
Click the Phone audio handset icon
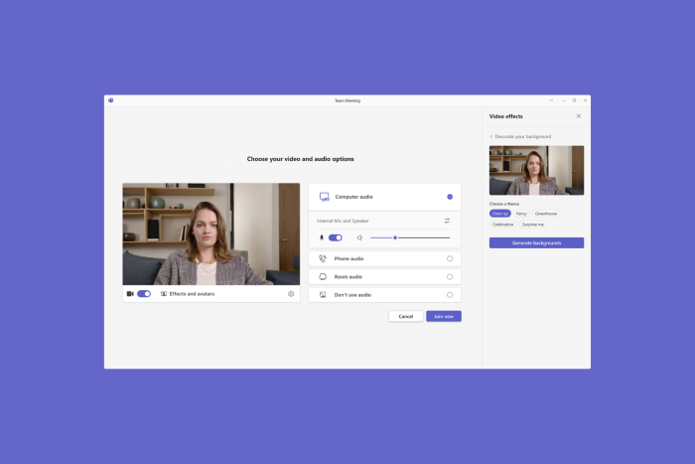coord(323,258)
